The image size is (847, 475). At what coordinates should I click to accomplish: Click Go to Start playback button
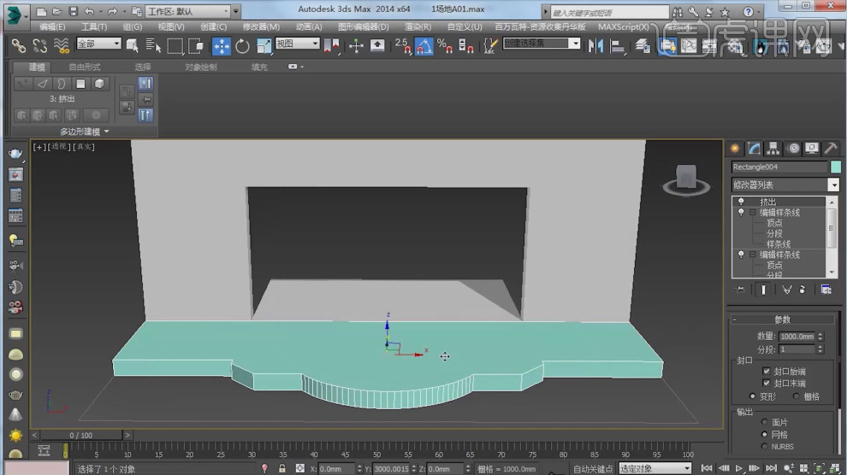click(x=707, y=468)
